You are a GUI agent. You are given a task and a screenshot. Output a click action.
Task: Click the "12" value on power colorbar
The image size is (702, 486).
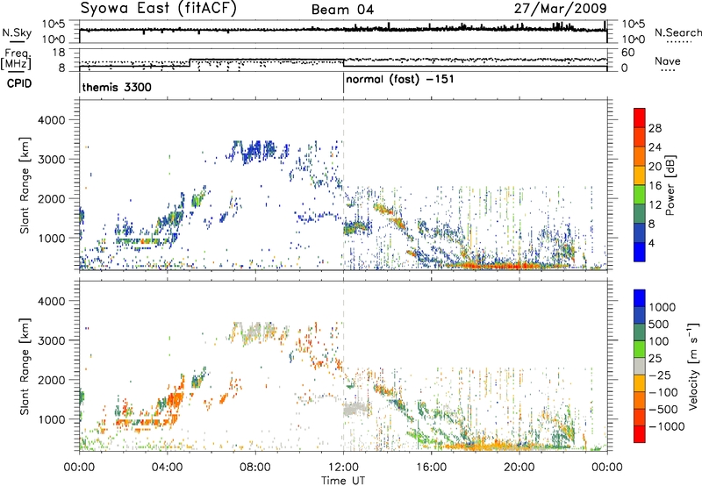(x=655, y=205)
